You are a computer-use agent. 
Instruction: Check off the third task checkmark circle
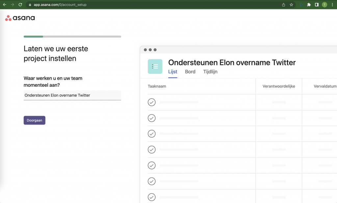coord(152,134)
